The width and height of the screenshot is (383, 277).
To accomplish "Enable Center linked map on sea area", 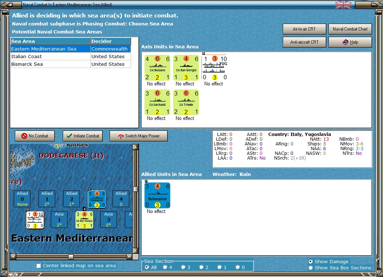I will (x=38, y=265).
